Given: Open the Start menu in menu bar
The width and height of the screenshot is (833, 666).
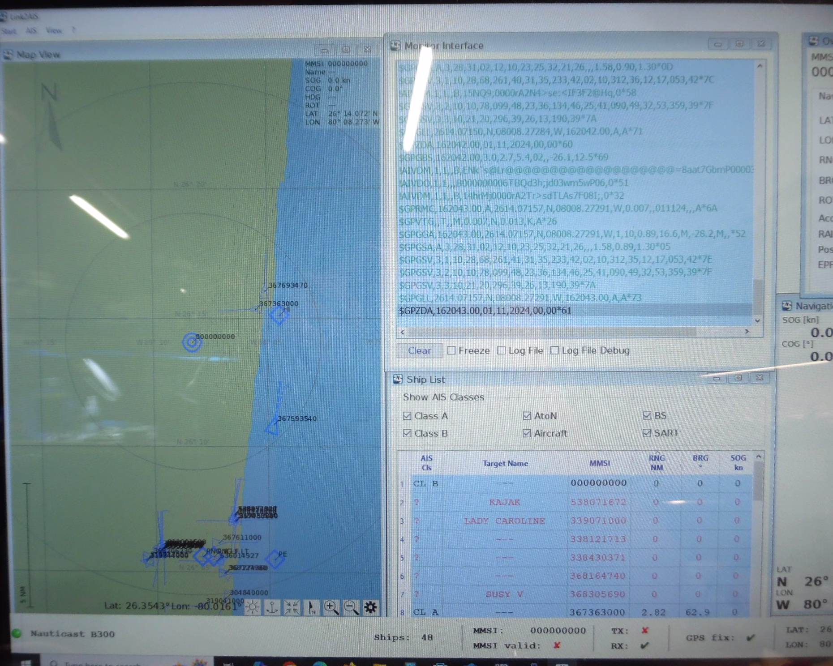Looking at the screenshot, I should (x=9, y=31).
